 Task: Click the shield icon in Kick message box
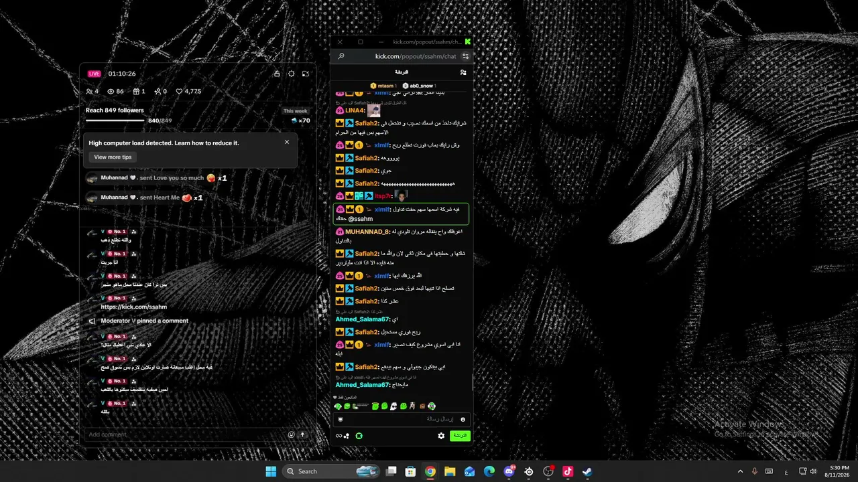coord(341,420)
